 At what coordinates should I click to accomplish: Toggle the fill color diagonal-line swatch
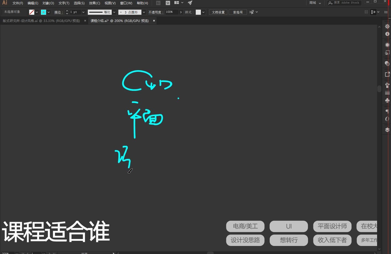click(31, 12)
